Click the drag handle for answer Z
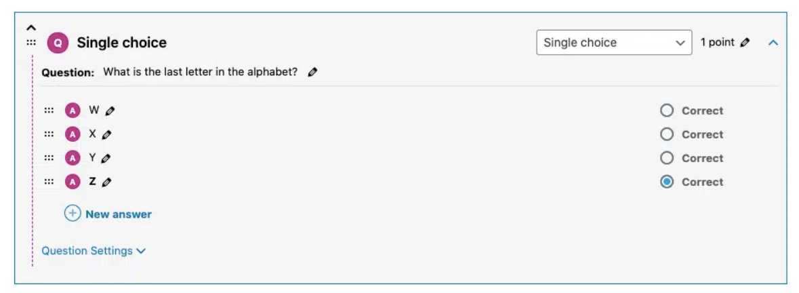The image size is (799, 293). pyautogui.click(x=49, y=182)
